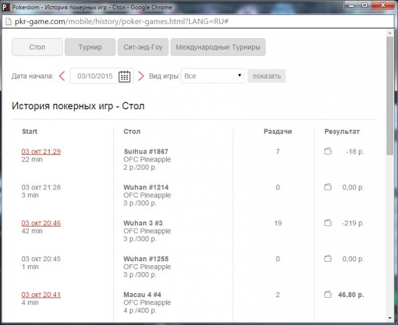Viewport: 398px width, 325px height.
Task: Switch to the Стол tab
Action: (x=37, y=47)
